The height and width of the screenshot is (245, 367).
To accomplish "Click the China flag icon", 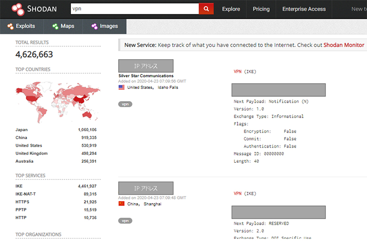I will [121, 204].
